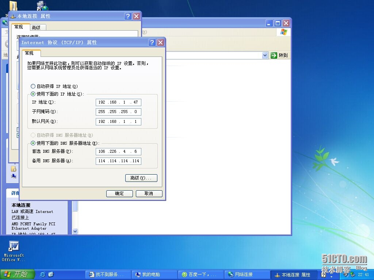Click second quick launch browser icon
Image resolution: width=374 pixels, height=280 pixels.
[51, 274]
